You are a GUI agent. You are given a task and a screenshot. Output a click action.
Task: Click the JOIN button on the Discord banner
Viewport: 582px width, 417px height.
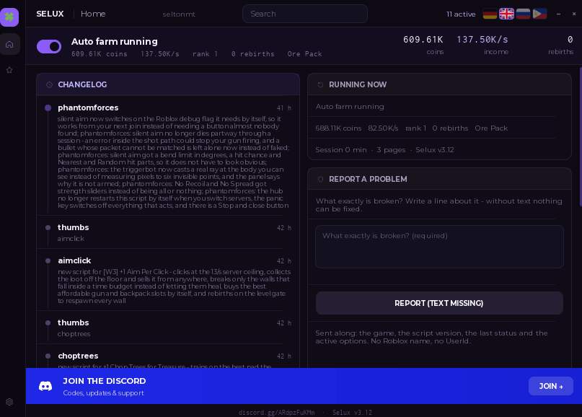551,386
